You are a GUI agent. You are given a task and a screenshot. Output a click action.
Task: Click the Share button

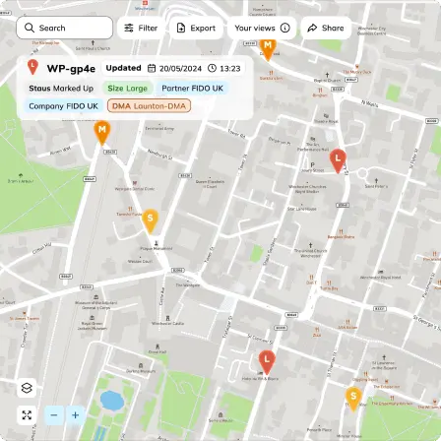point(326,28)
